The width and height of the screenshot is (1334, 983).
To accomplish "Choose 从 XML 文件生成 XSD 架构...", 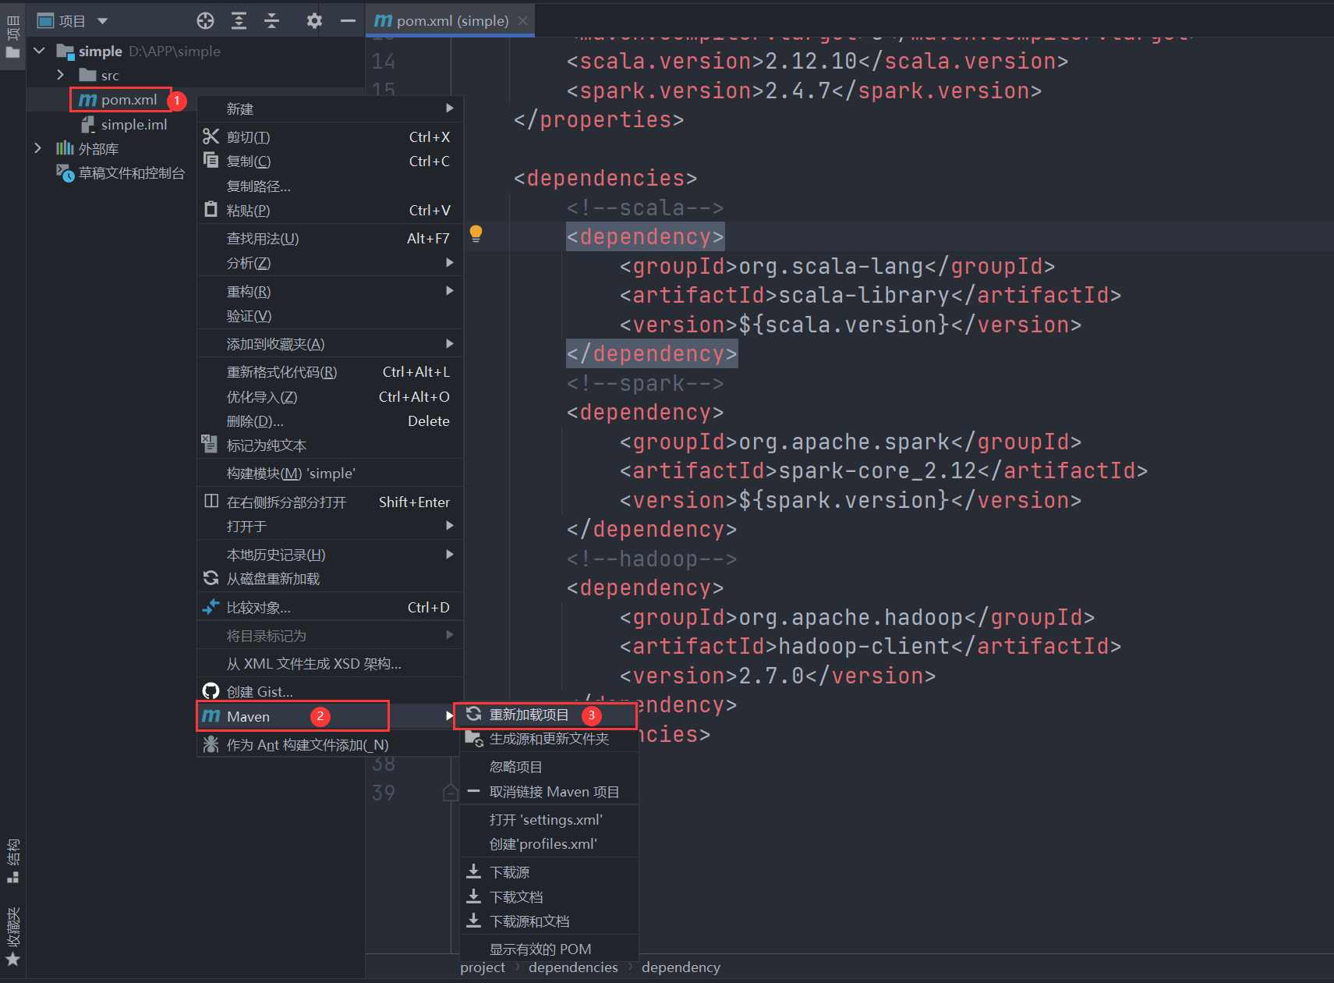I will [x=331, y=664].
